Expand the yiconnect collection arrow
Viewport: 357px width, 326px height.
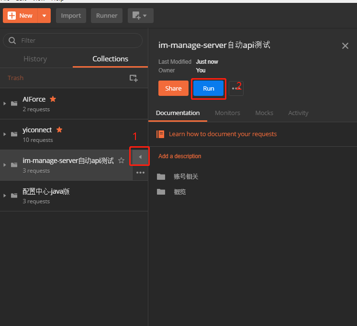(5, 134)
